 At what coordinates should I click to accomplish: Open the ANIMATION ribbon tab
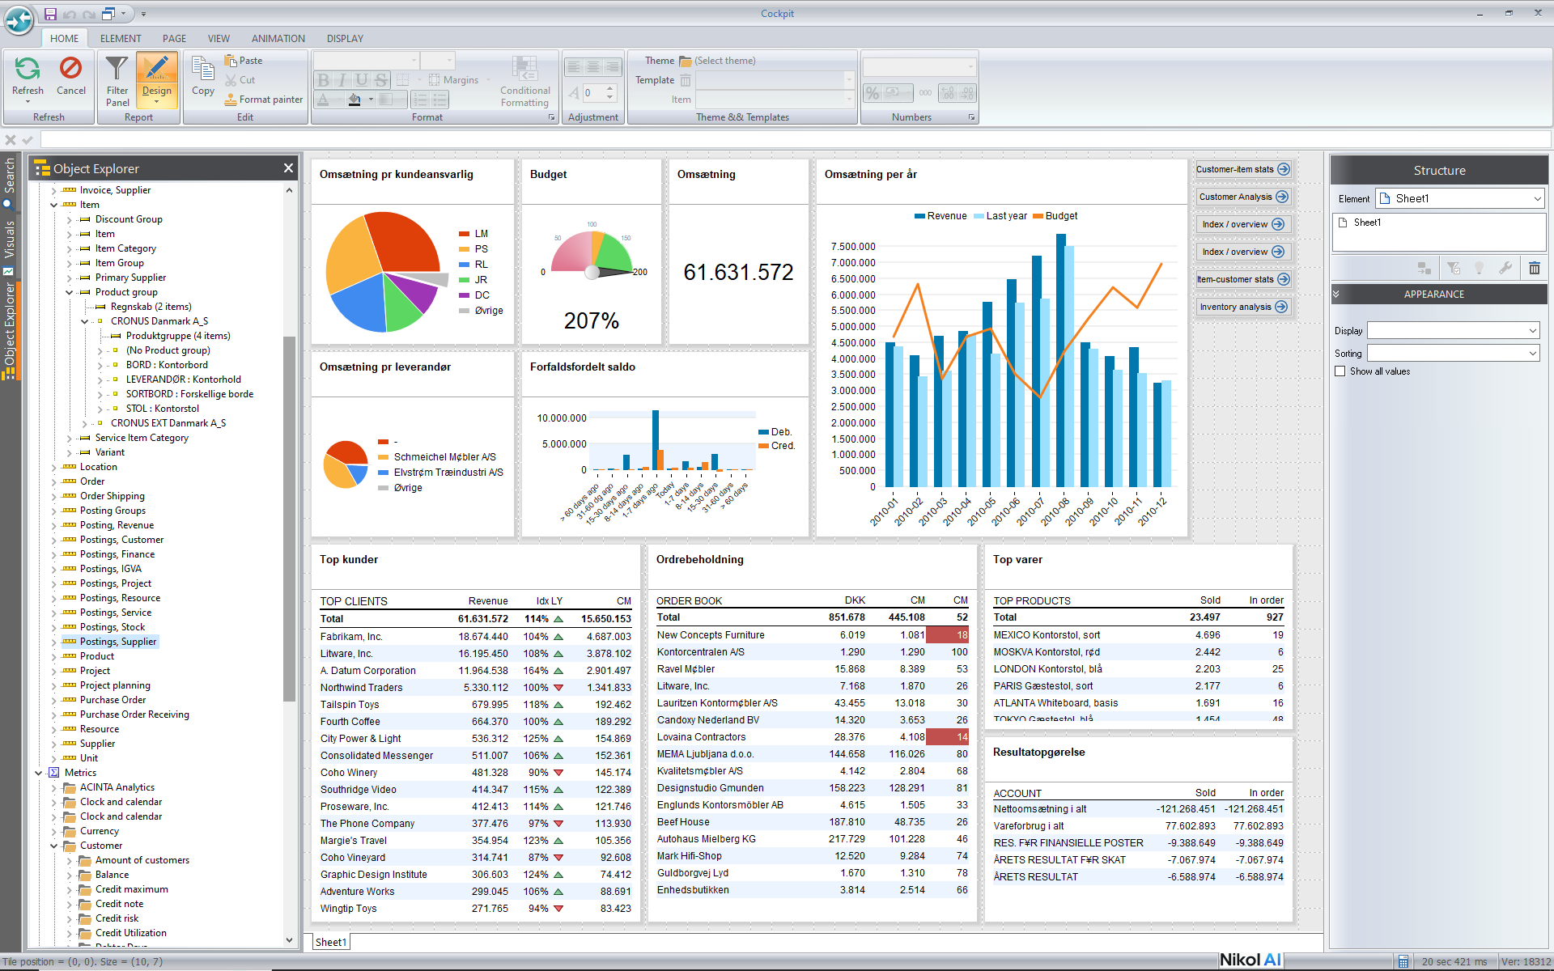pyautogui.click(x=278, y=38)
